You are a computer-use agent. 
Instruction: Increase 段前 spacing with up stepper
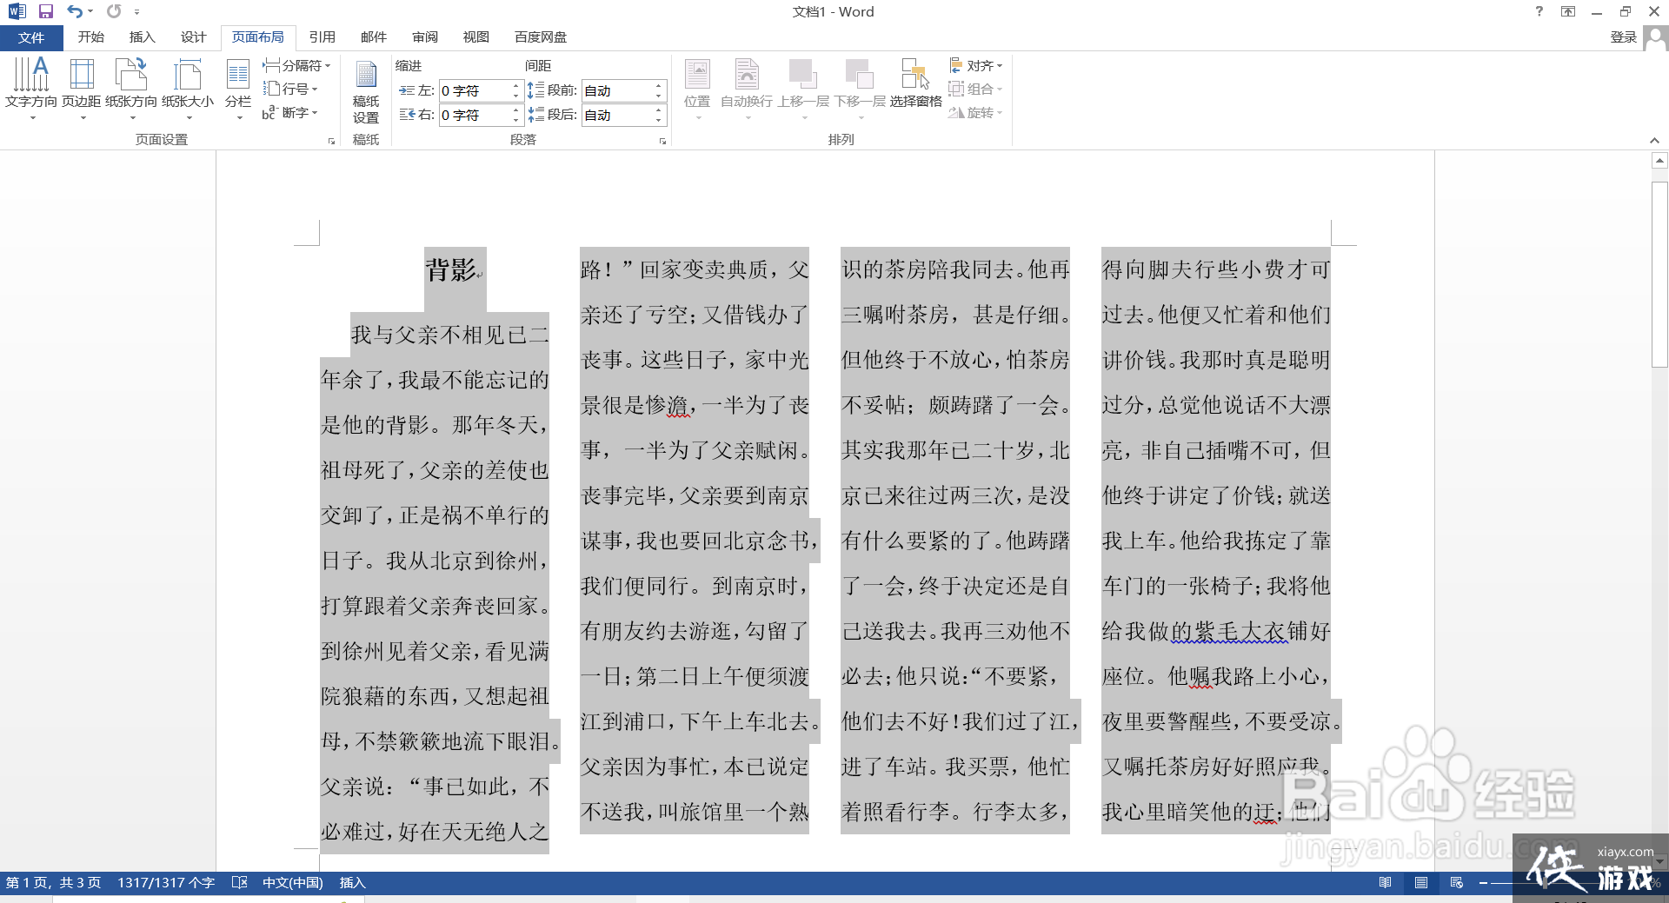(659, 86)
